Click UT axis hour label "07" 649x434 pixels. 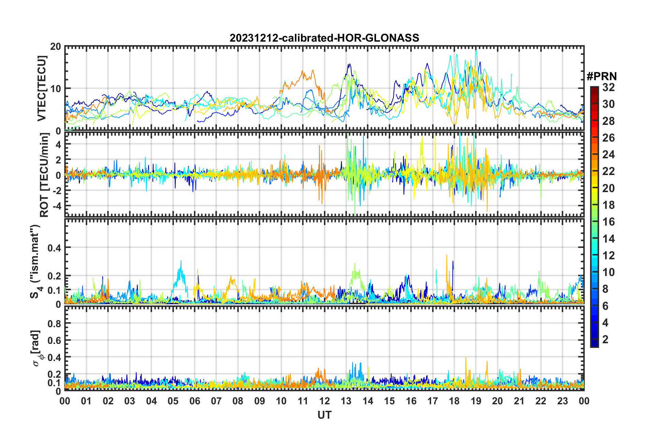[x=216, y=401]
